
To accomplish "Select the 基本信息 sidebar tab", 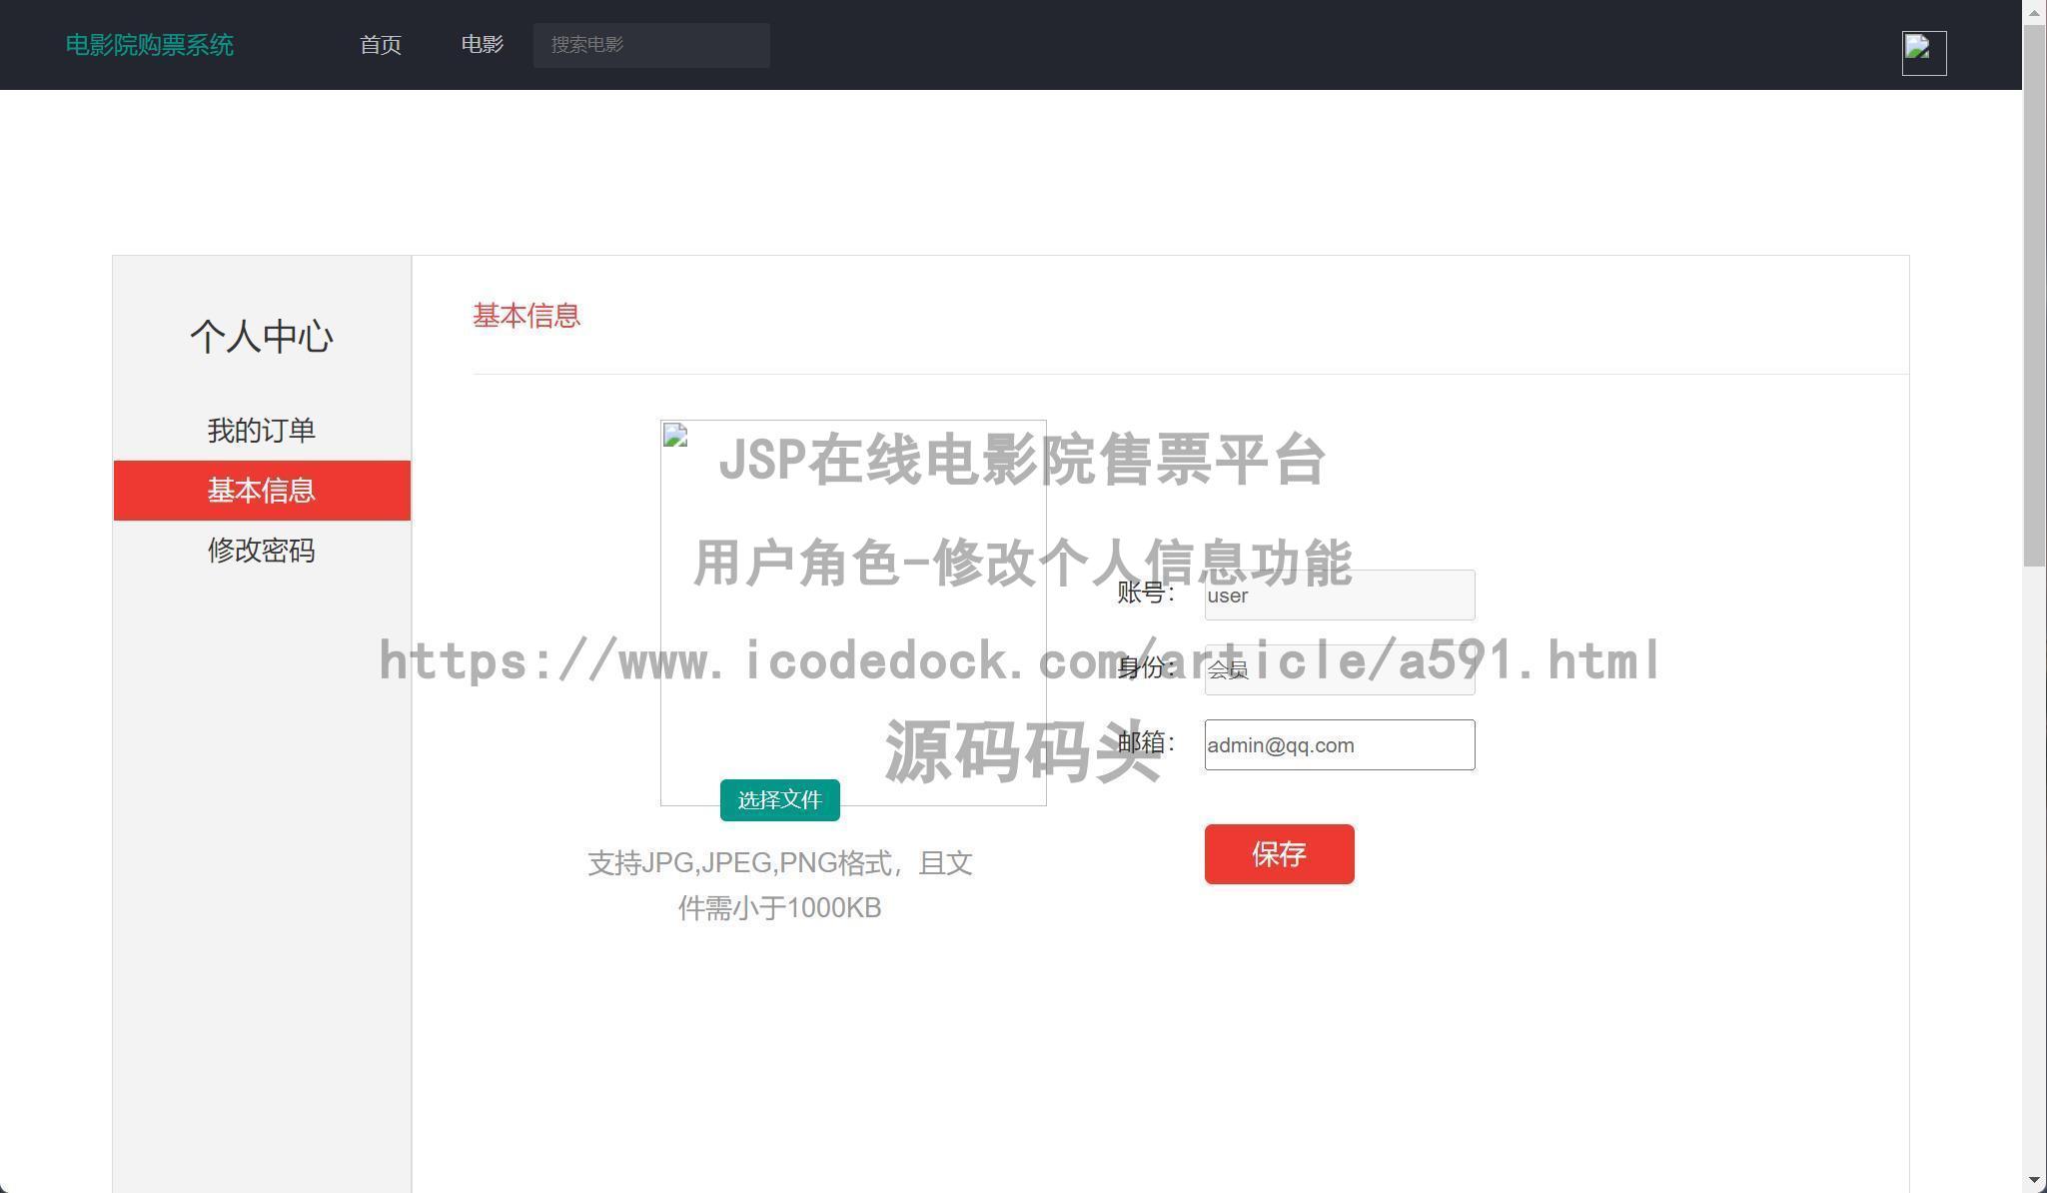I will pyautogui.click(x=261, y=490).
